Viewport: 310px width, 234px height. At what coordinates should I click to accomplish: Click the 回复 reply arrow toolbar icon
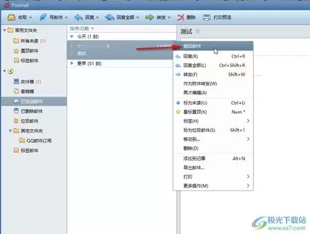[78, 17]
